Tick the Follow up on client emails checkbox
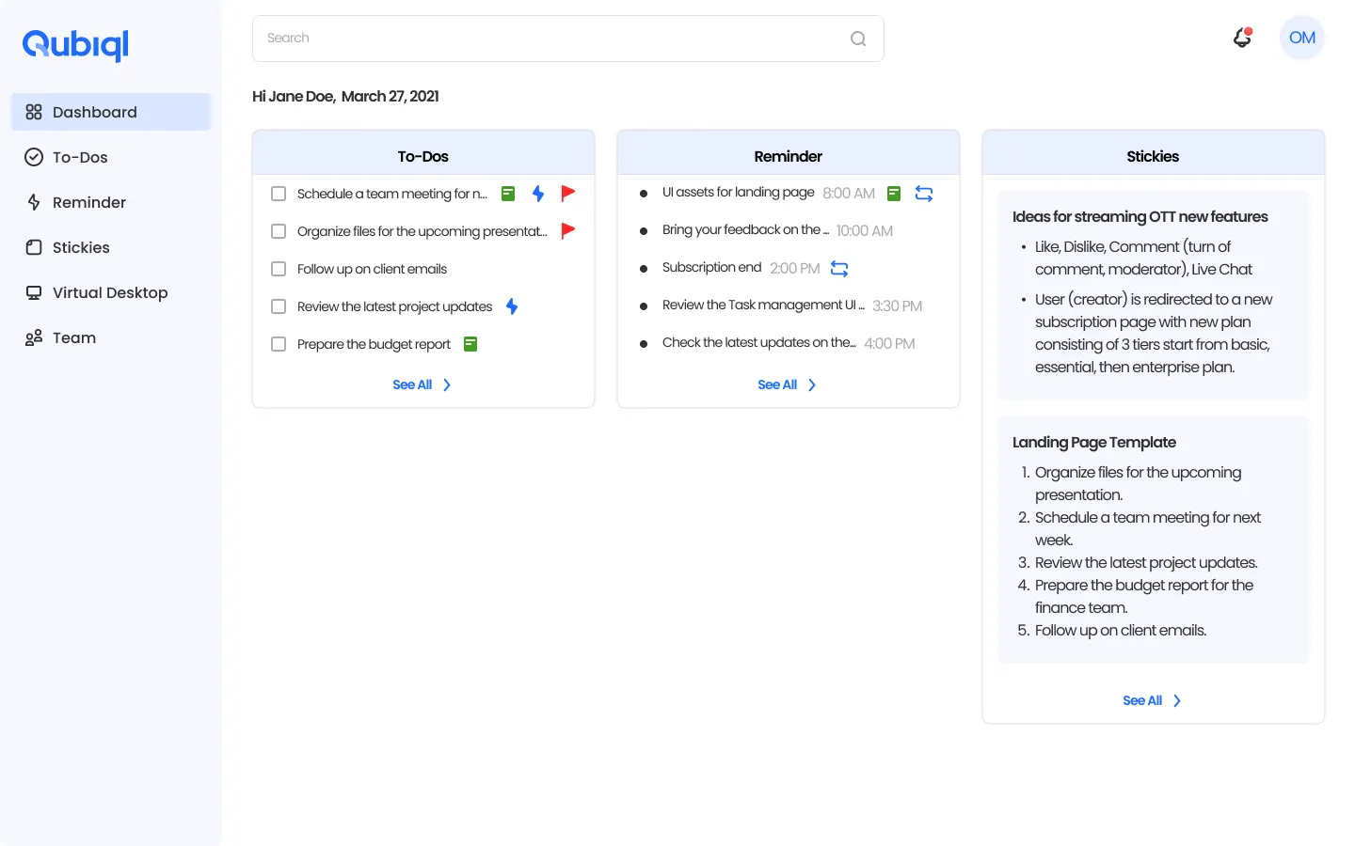This screenshot has width=1355, height=846. (x=279, y=269)
